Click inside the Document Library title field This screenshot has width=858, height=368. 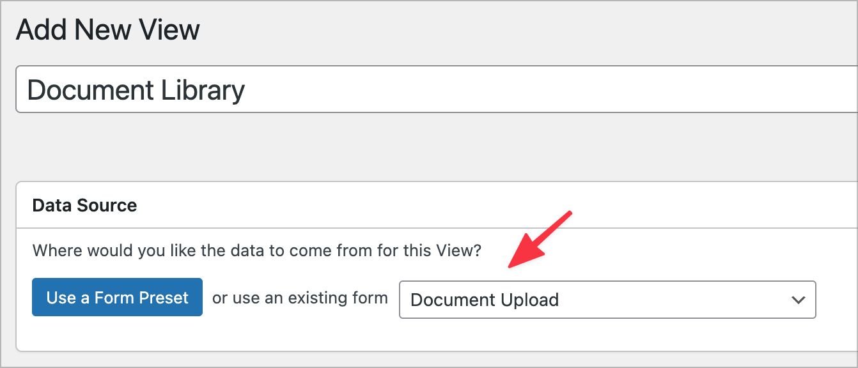256,89
